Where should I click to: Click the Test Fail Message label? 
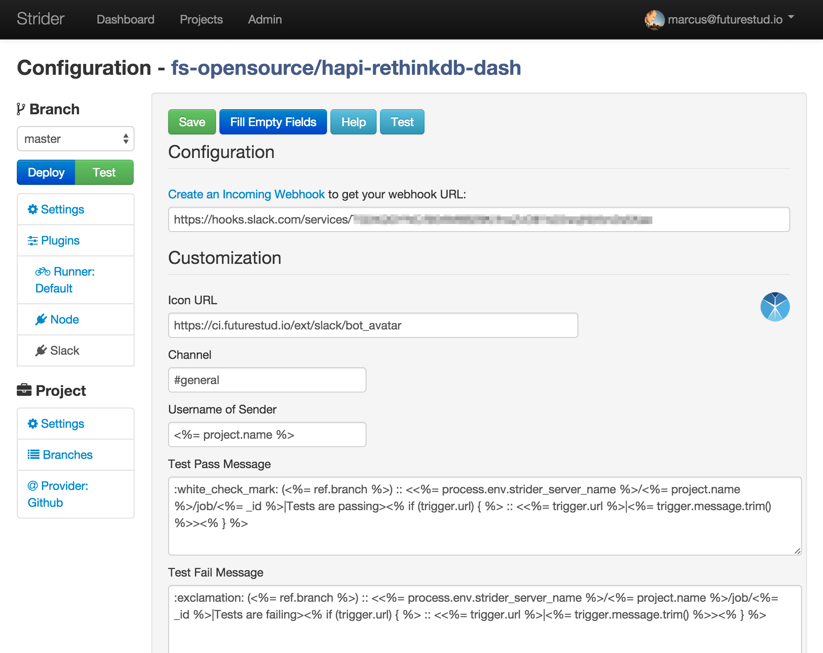coord(216,572)
